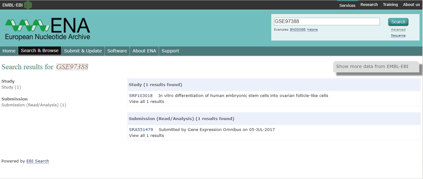423x179 pixels.
Task: Click the ENA European Nucleotide Archive logo
Action: [x=48, y=29]
